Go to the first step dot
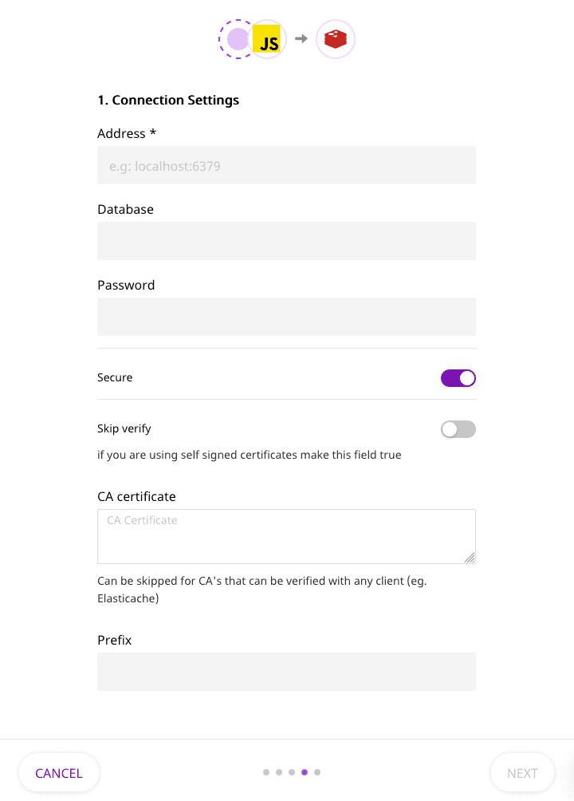Viewport: 574px width, 801px height. tap(266, 772)
